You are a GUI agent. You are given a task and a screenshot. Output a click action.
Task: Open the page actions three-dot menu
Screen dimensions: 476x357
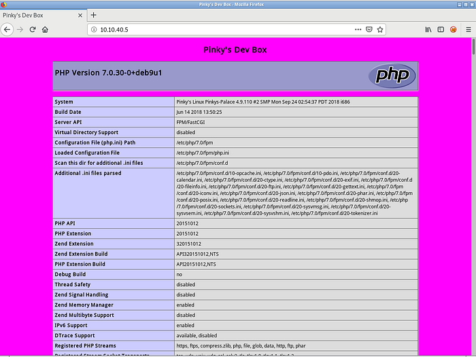pyautogui.click(x=358, y=29)
